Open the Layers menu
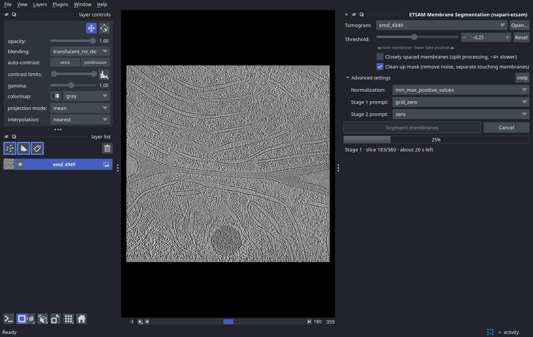 click(40, 4)
